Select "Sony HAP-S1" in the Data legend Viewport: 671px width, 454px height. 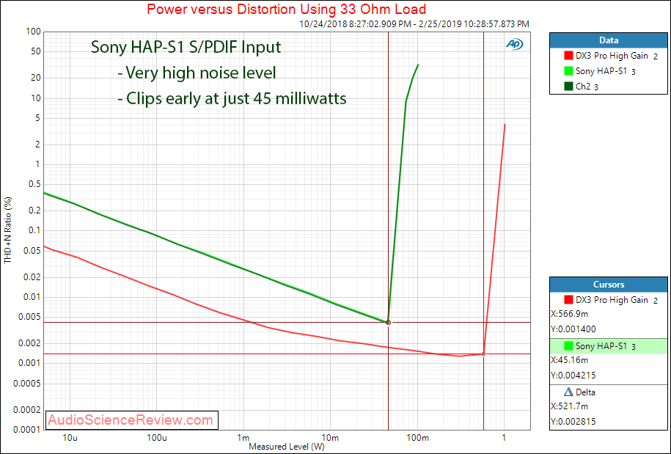601,71
